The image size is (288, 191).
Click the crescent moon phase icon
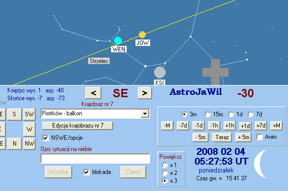coord(261,164)
